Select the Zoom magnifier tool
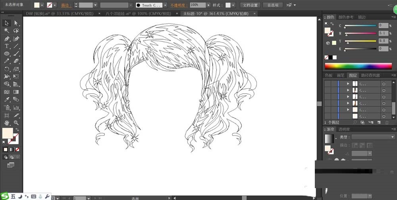This screenshot has height=200, width=397. coord(16,123)
